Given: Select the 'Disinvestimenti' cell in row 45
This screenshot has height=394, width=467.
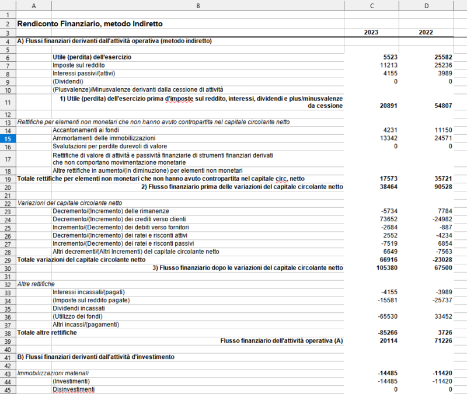Looking at the screenshot, I should [73, 389].
